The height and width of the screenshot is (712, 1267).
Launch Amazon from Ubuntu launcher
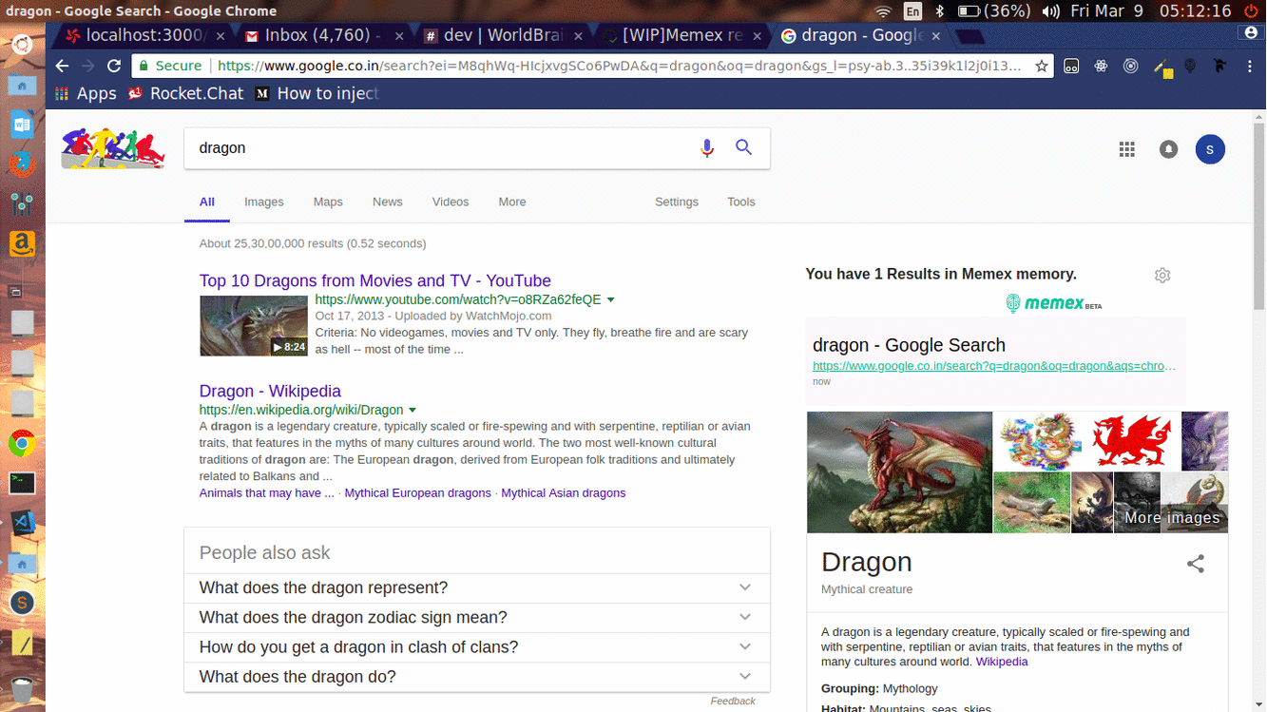coord(22,244)
